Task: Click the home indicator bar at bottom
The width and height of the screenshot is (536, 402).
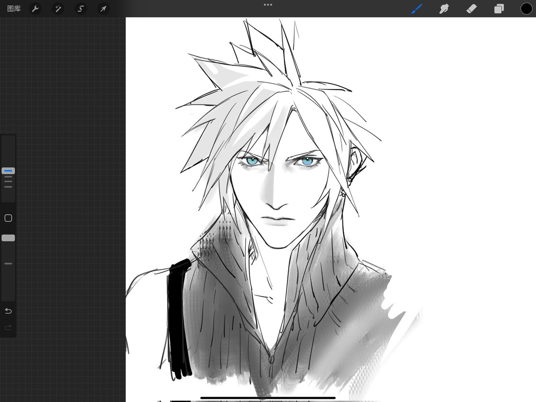Action: (x=268, y=398)
